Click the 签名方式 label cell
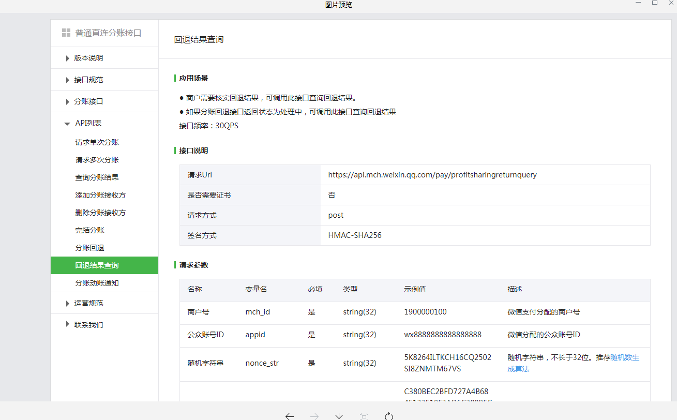 250,235
